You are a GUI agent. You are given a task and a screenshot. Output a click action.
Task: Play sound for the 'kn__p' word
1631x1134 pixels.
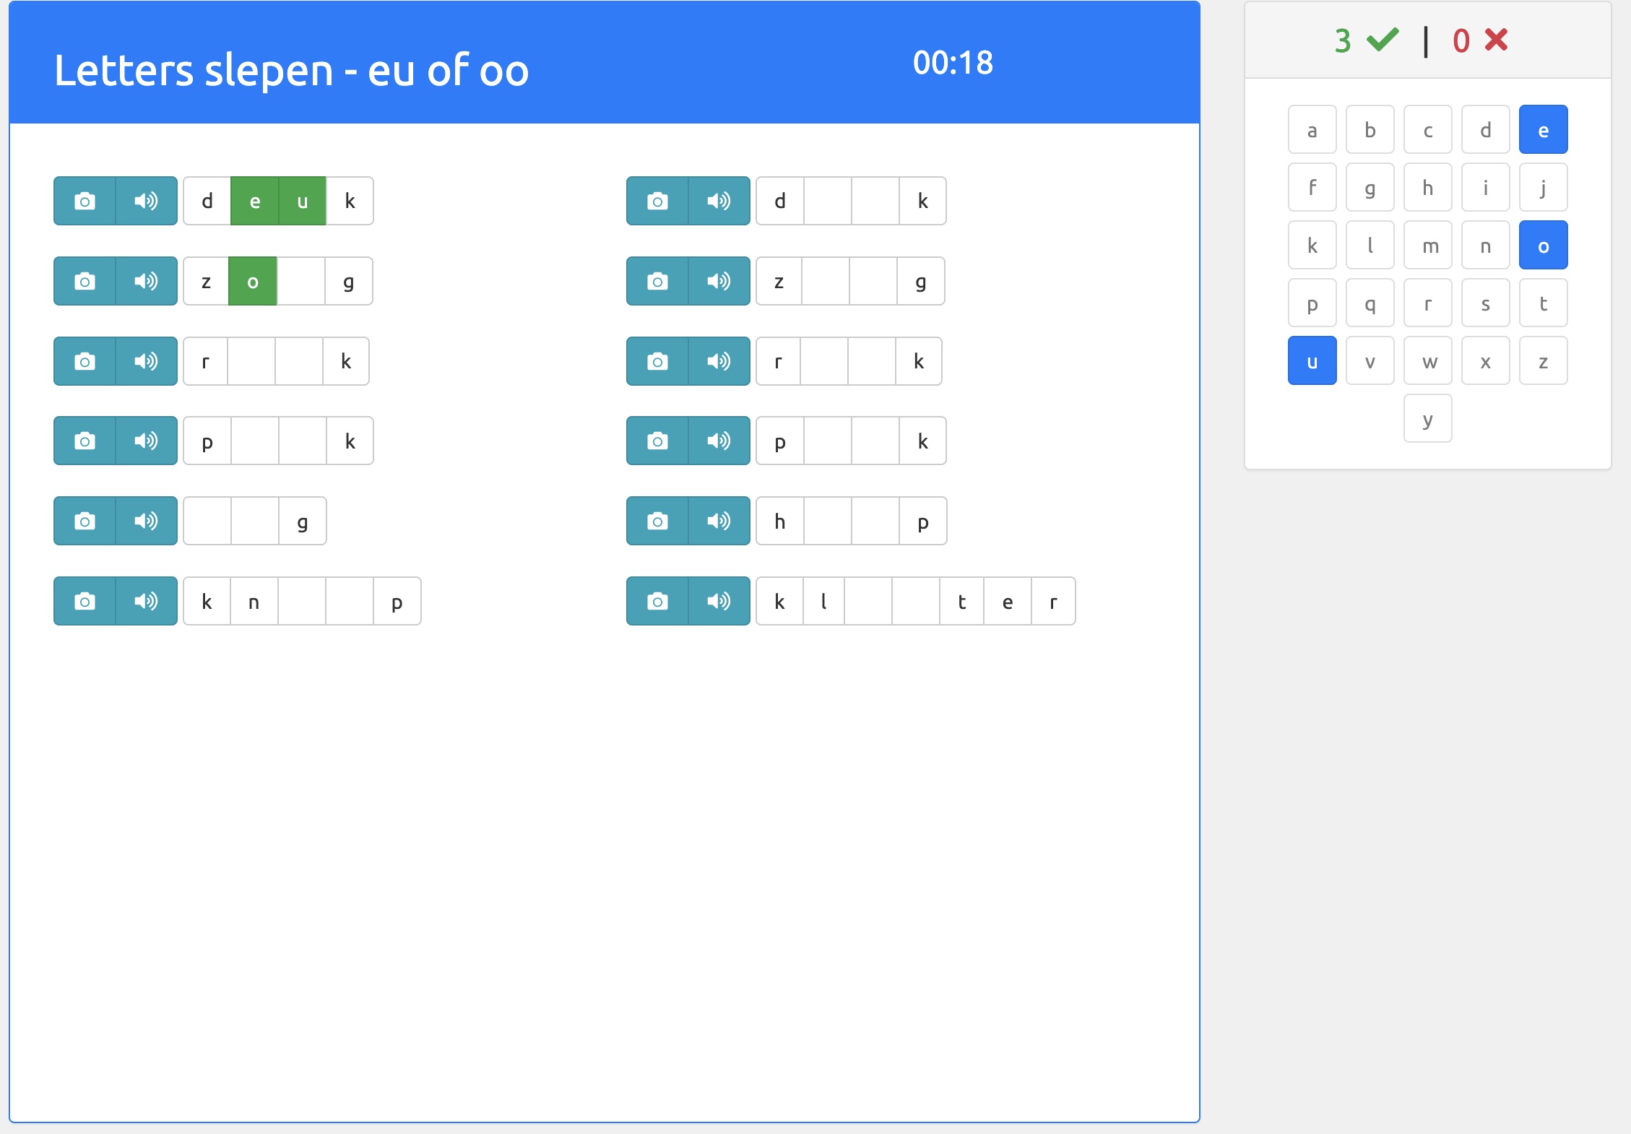pos(146,601)
